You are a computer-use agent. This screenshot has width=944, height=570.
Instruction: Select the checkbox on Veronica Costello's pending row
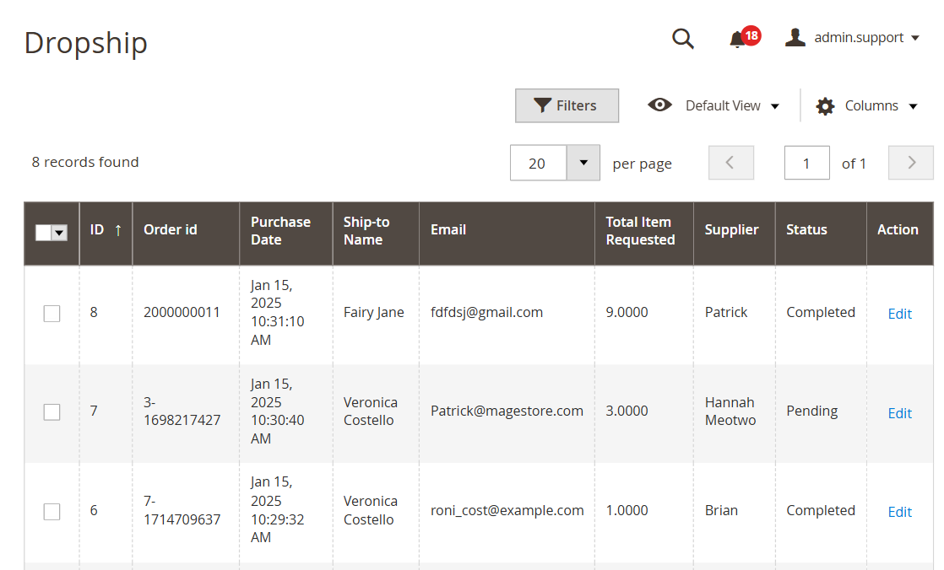(52, 411)
